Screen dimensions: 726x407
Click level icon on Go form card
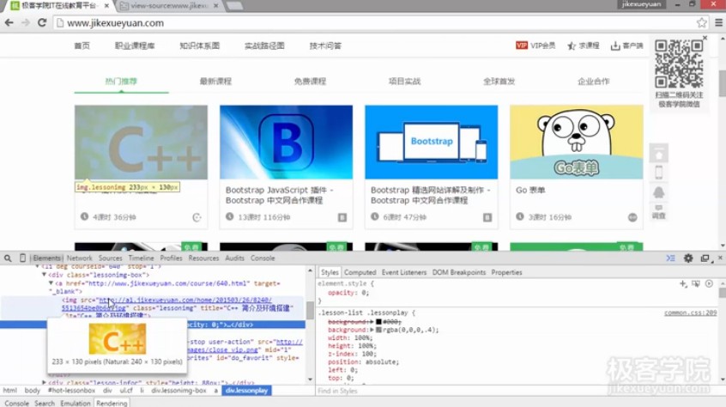[632, 217]
